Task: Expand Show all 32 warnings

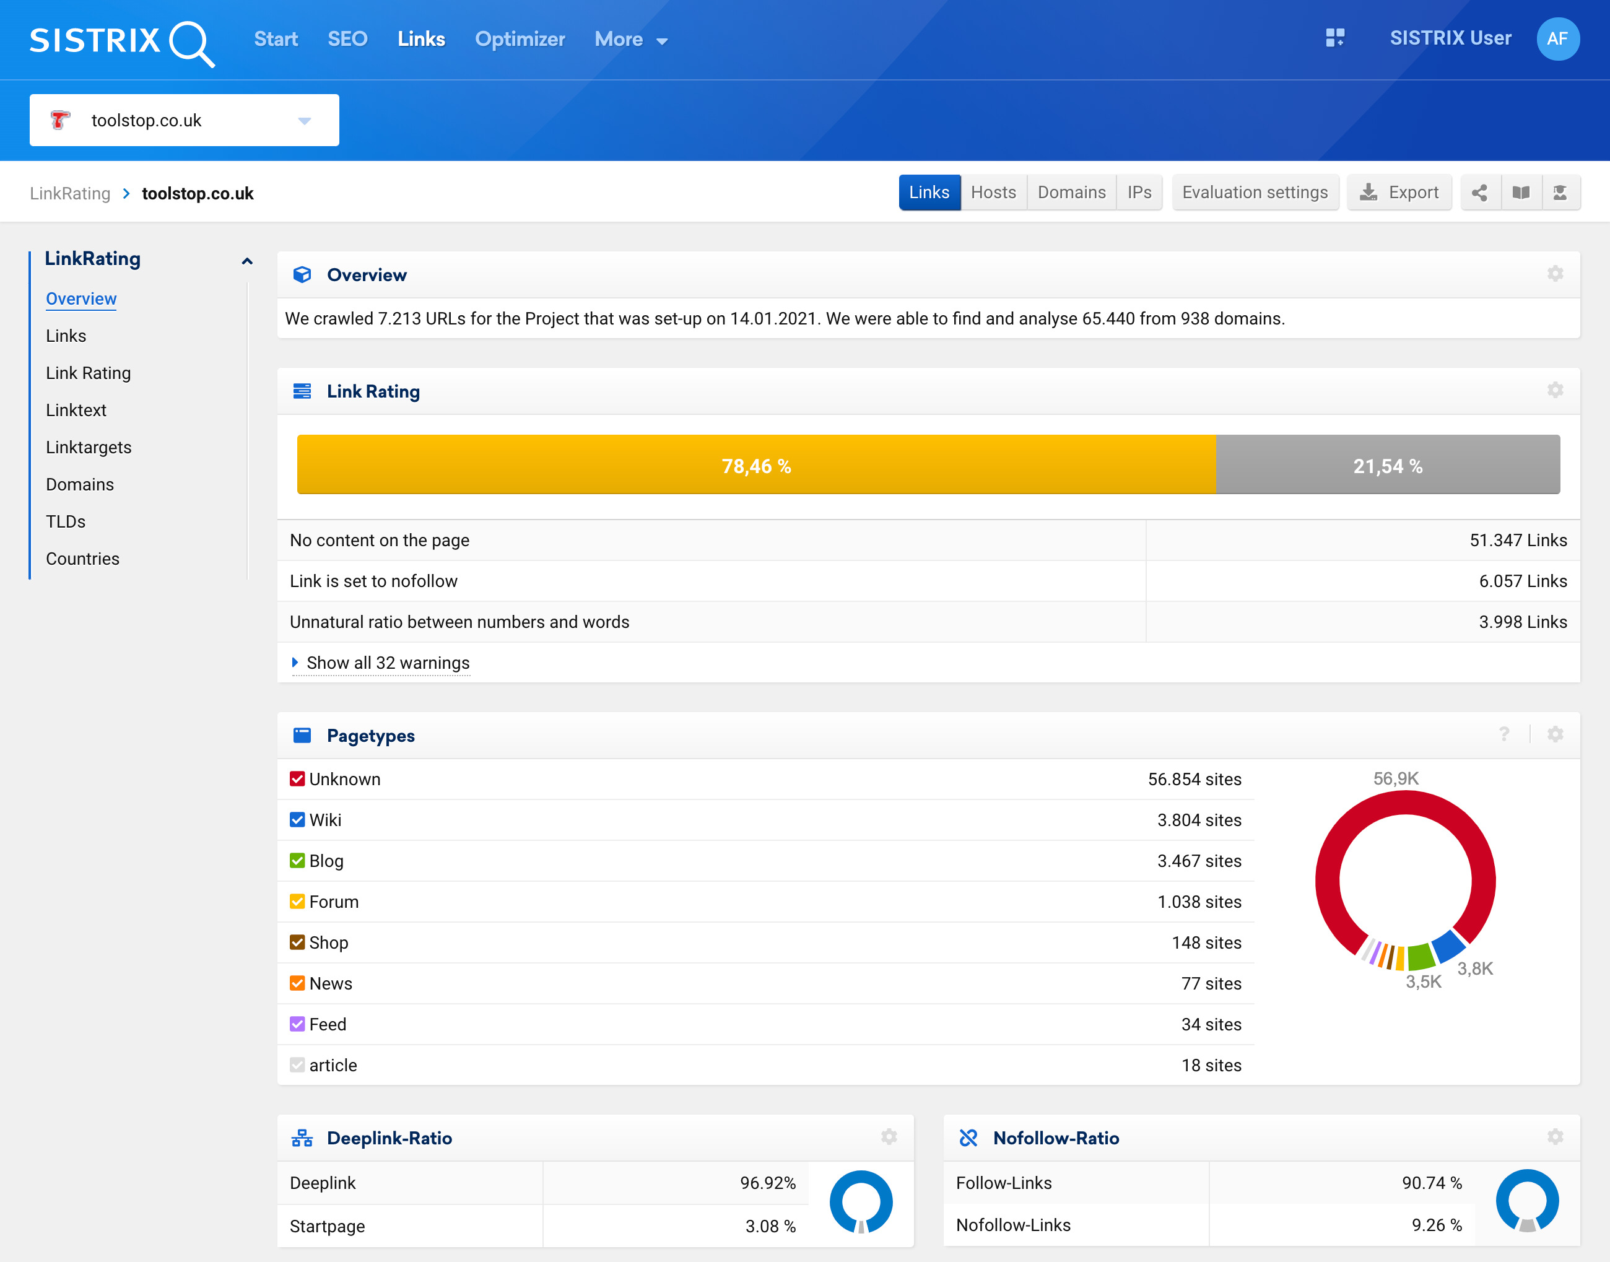Action: click(381, 663)
